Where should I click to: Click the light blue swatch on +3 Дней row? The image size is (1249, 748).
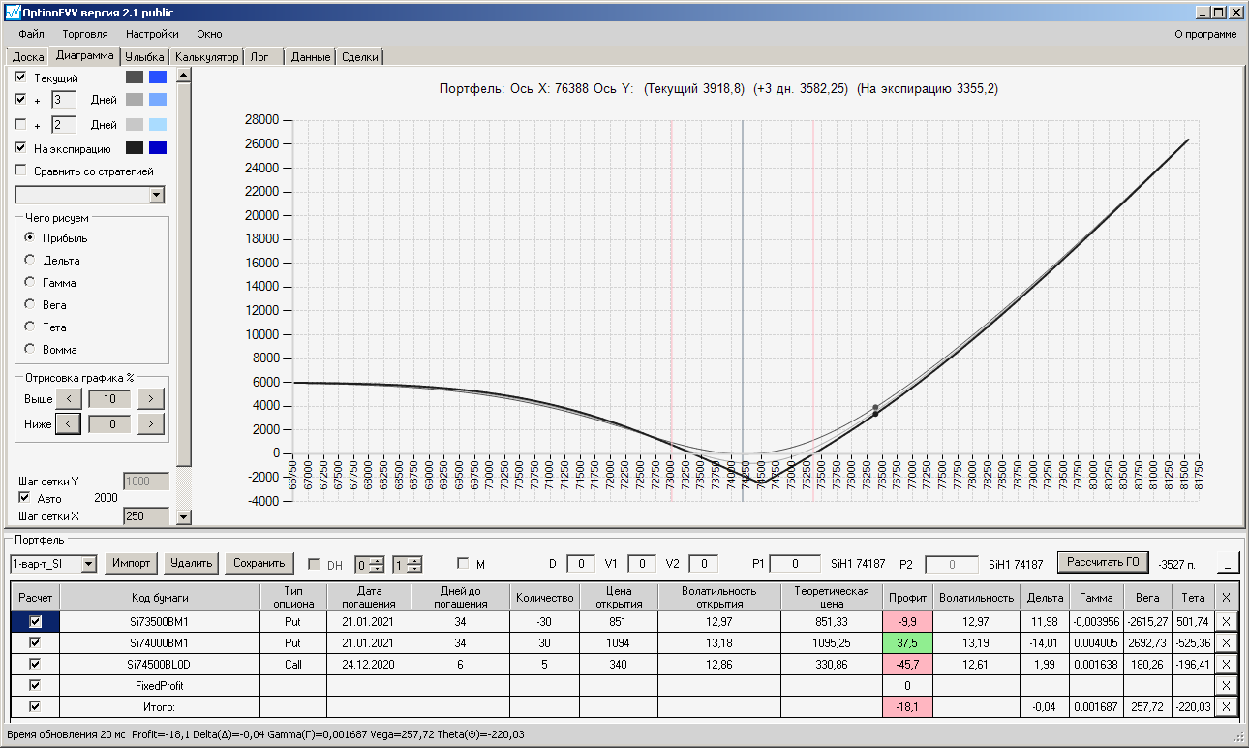158,99
